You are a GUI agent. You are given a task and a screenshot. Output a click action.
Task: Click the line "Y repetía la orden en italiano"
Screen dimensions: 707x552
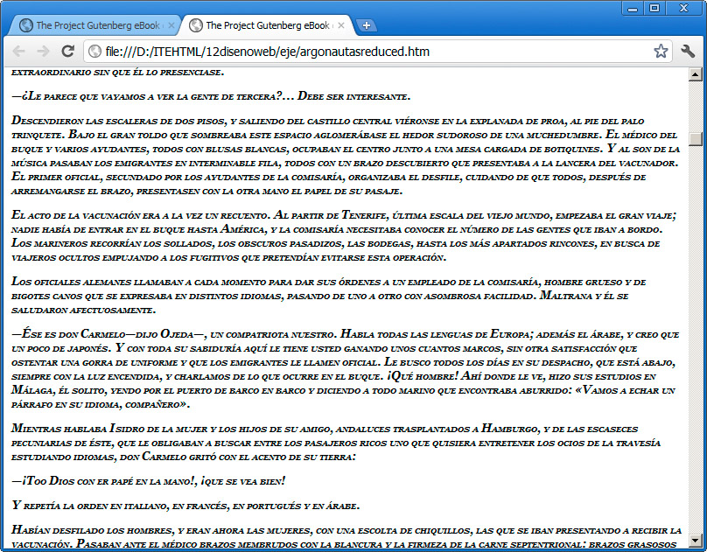tap(185, 506)
